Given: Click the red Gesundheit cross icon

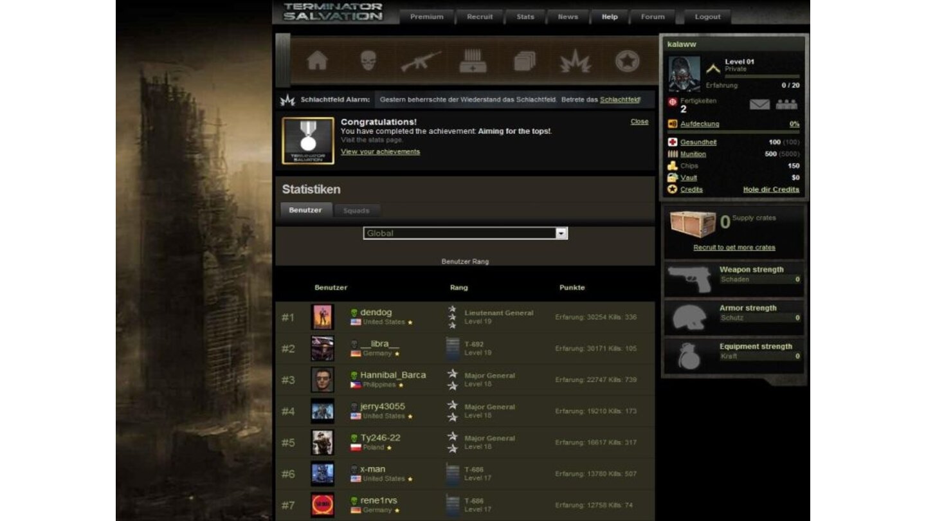Looking at the screenshot, I should (673, 142).
